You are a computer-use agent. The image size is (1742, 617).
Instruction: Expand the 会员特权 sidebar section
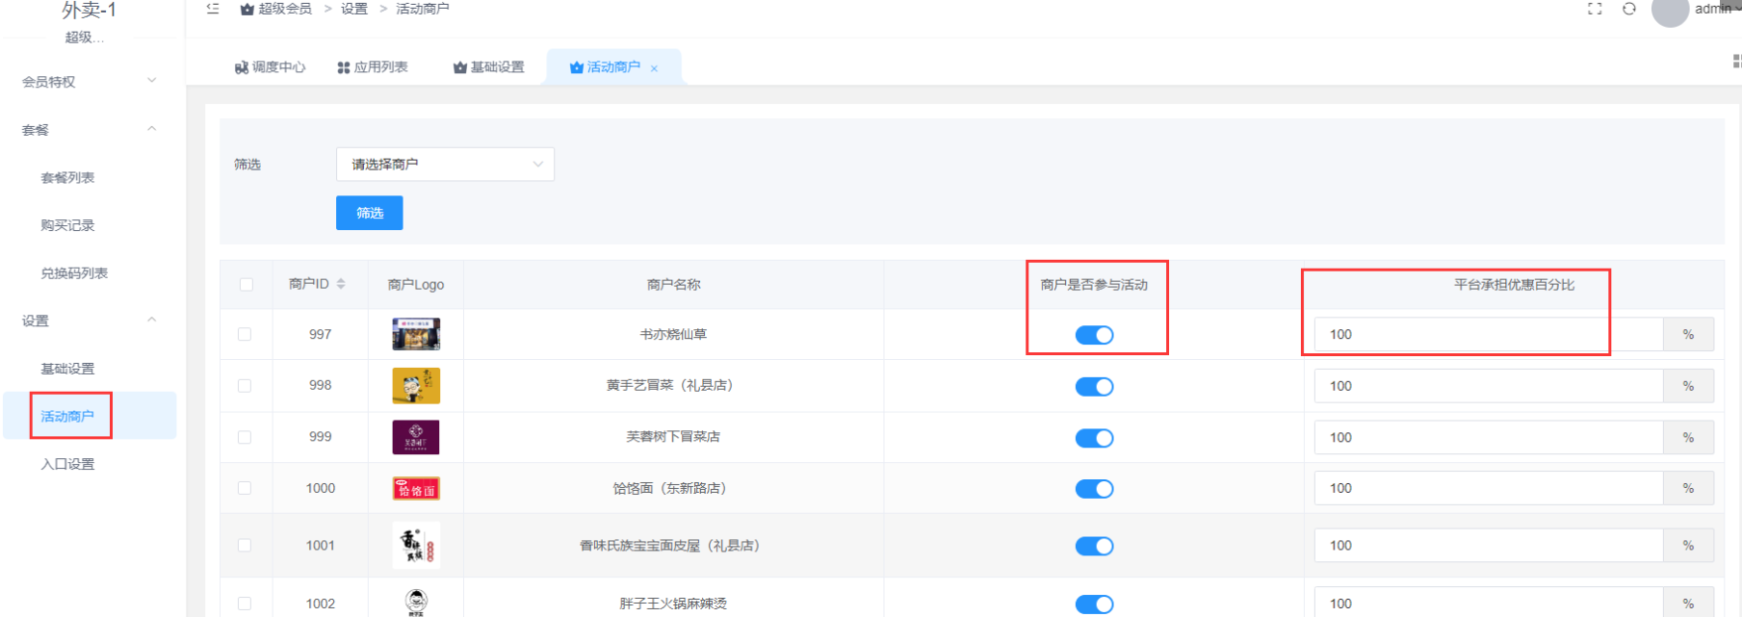tap(90, 82)
